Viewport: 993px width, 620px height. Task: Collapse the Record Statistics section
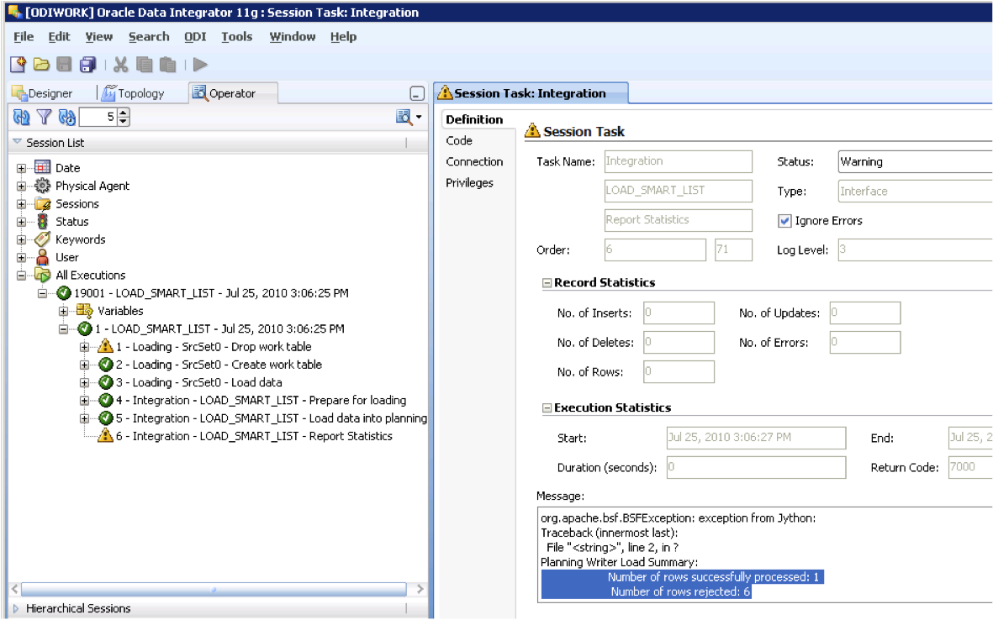tap(547, 283)
